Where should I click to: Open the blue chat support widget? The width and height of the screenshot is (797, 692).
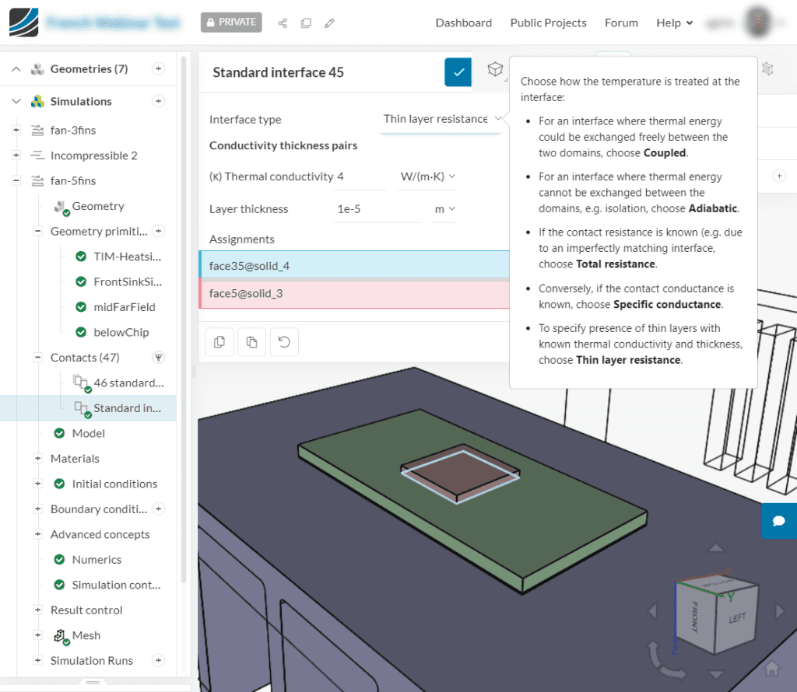pyautogui.click(x=778, y=521)
